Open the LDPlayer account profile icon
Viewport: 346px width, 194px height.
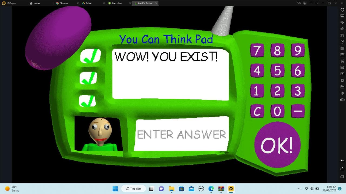point(305,3)
